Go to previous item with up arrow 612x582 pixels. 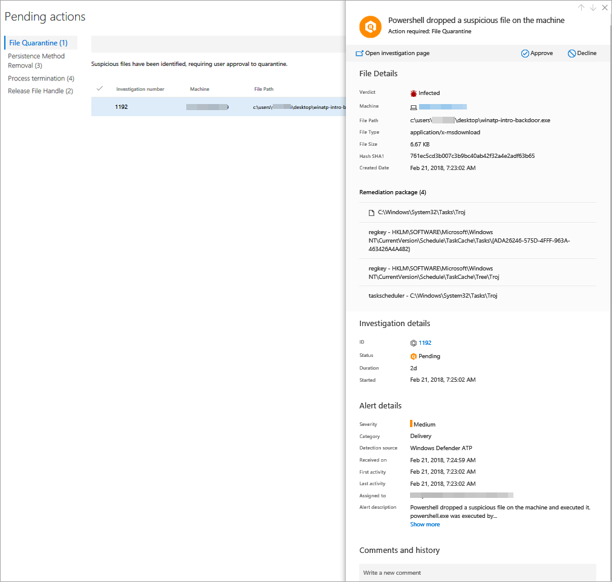tap(581, 7)
